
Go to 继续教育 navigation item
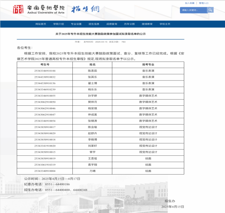click(147, 24)
